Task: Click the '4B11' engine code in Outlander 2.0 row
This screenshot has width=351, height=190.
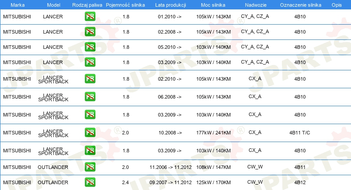Action: click(300, 167)
